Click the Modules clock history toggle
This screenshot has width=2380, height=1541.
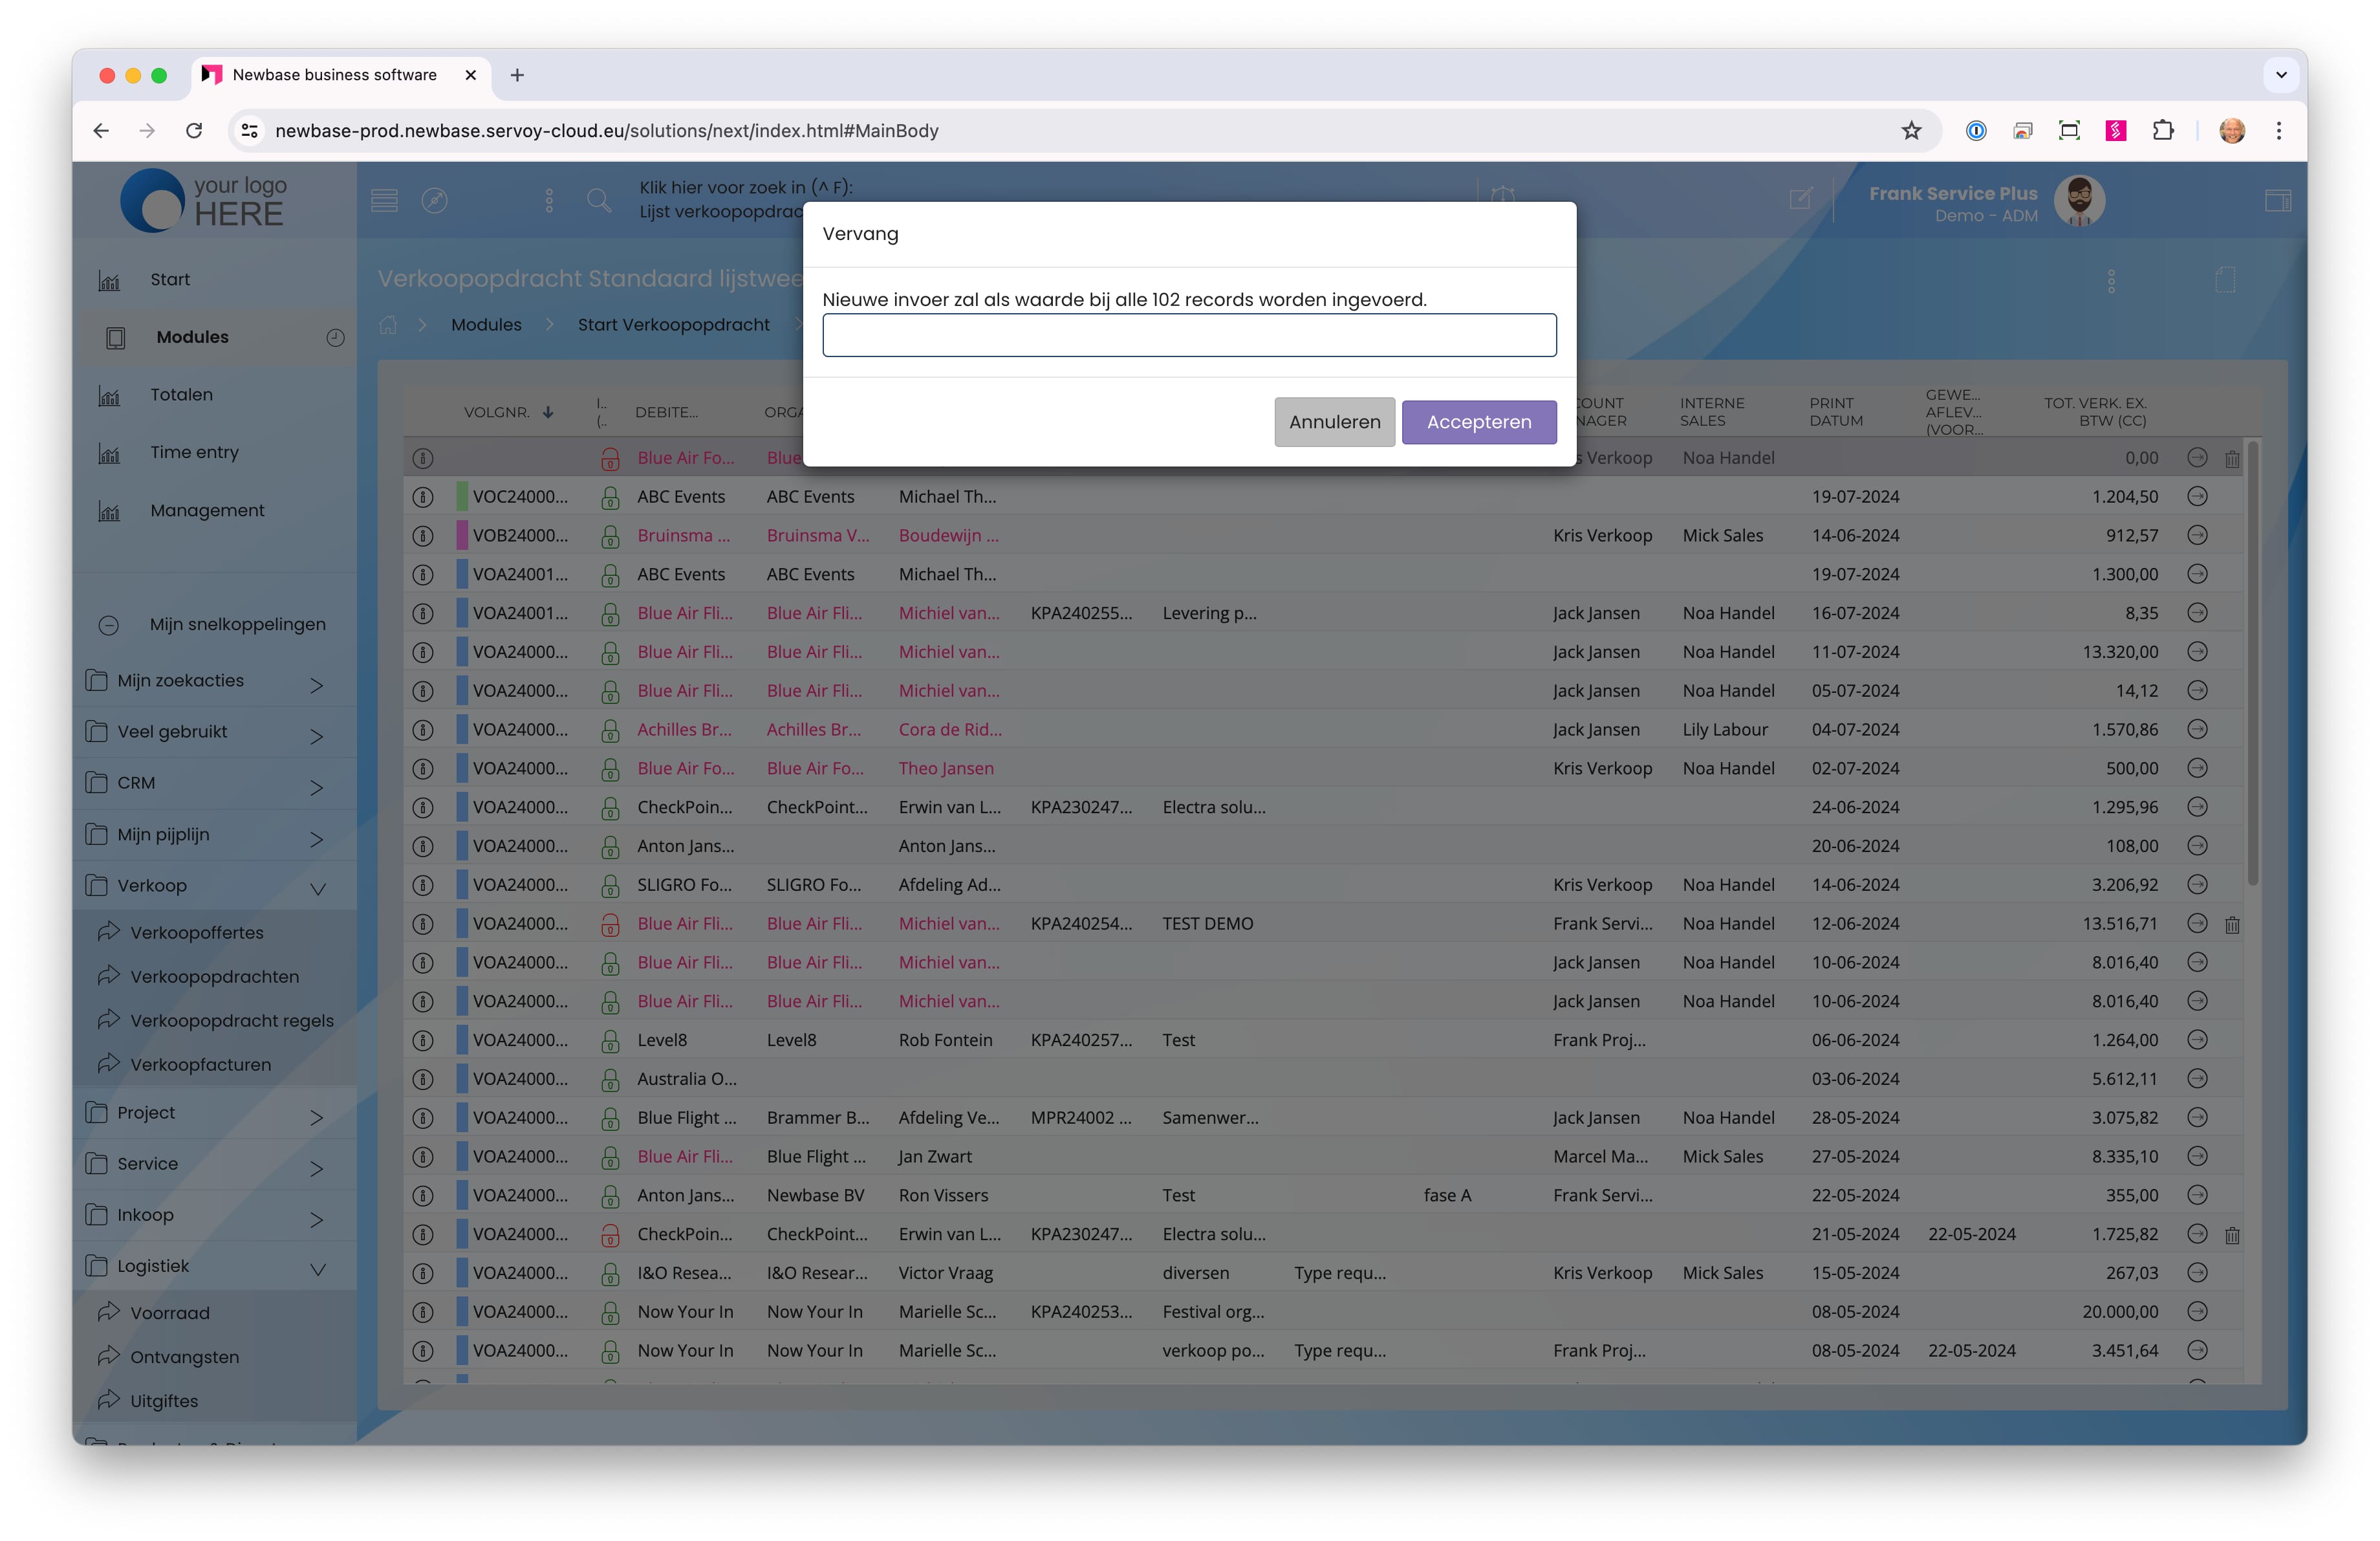pyautogui.click(x=335, y=338)
